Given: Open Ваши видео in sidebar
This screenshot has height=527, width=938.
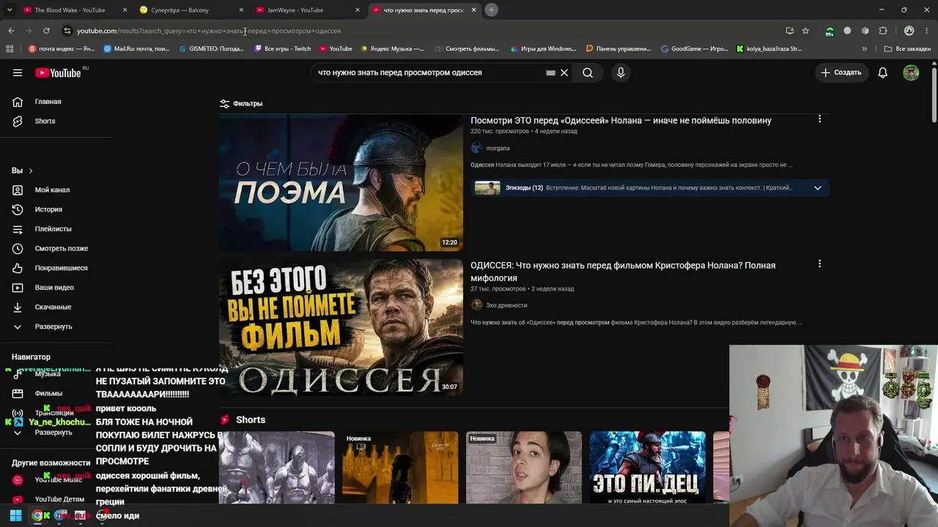Looking at the screenshot, I should (x=54, y=288).
